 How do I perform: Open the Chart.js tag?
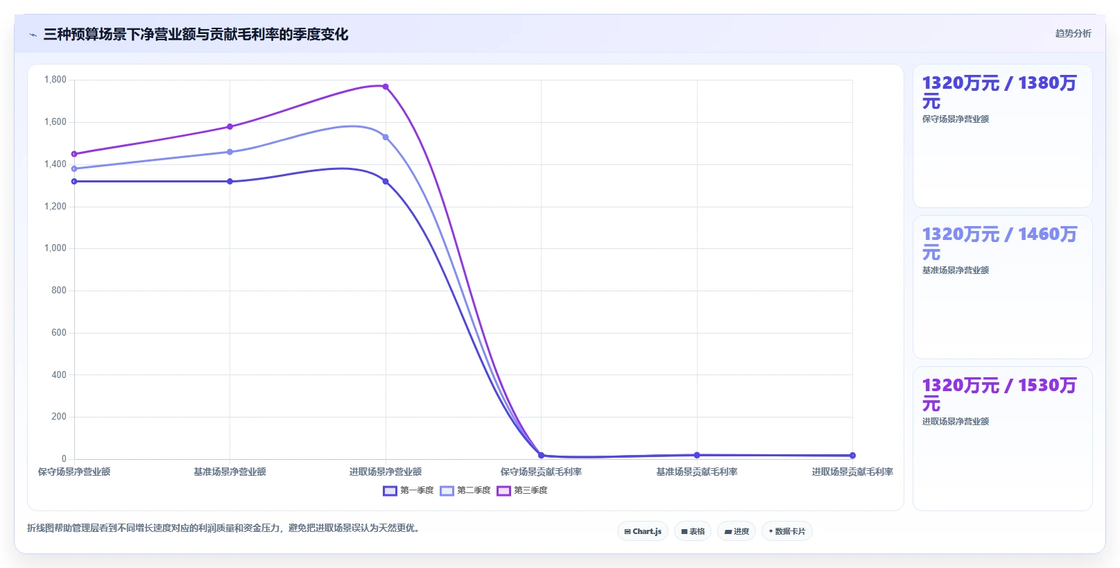pyautogui.click(x=643, y=531)
